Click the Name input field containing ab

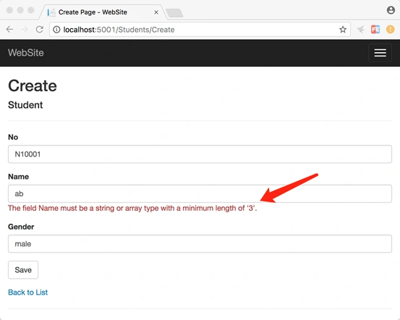click(x=200, y=193)
